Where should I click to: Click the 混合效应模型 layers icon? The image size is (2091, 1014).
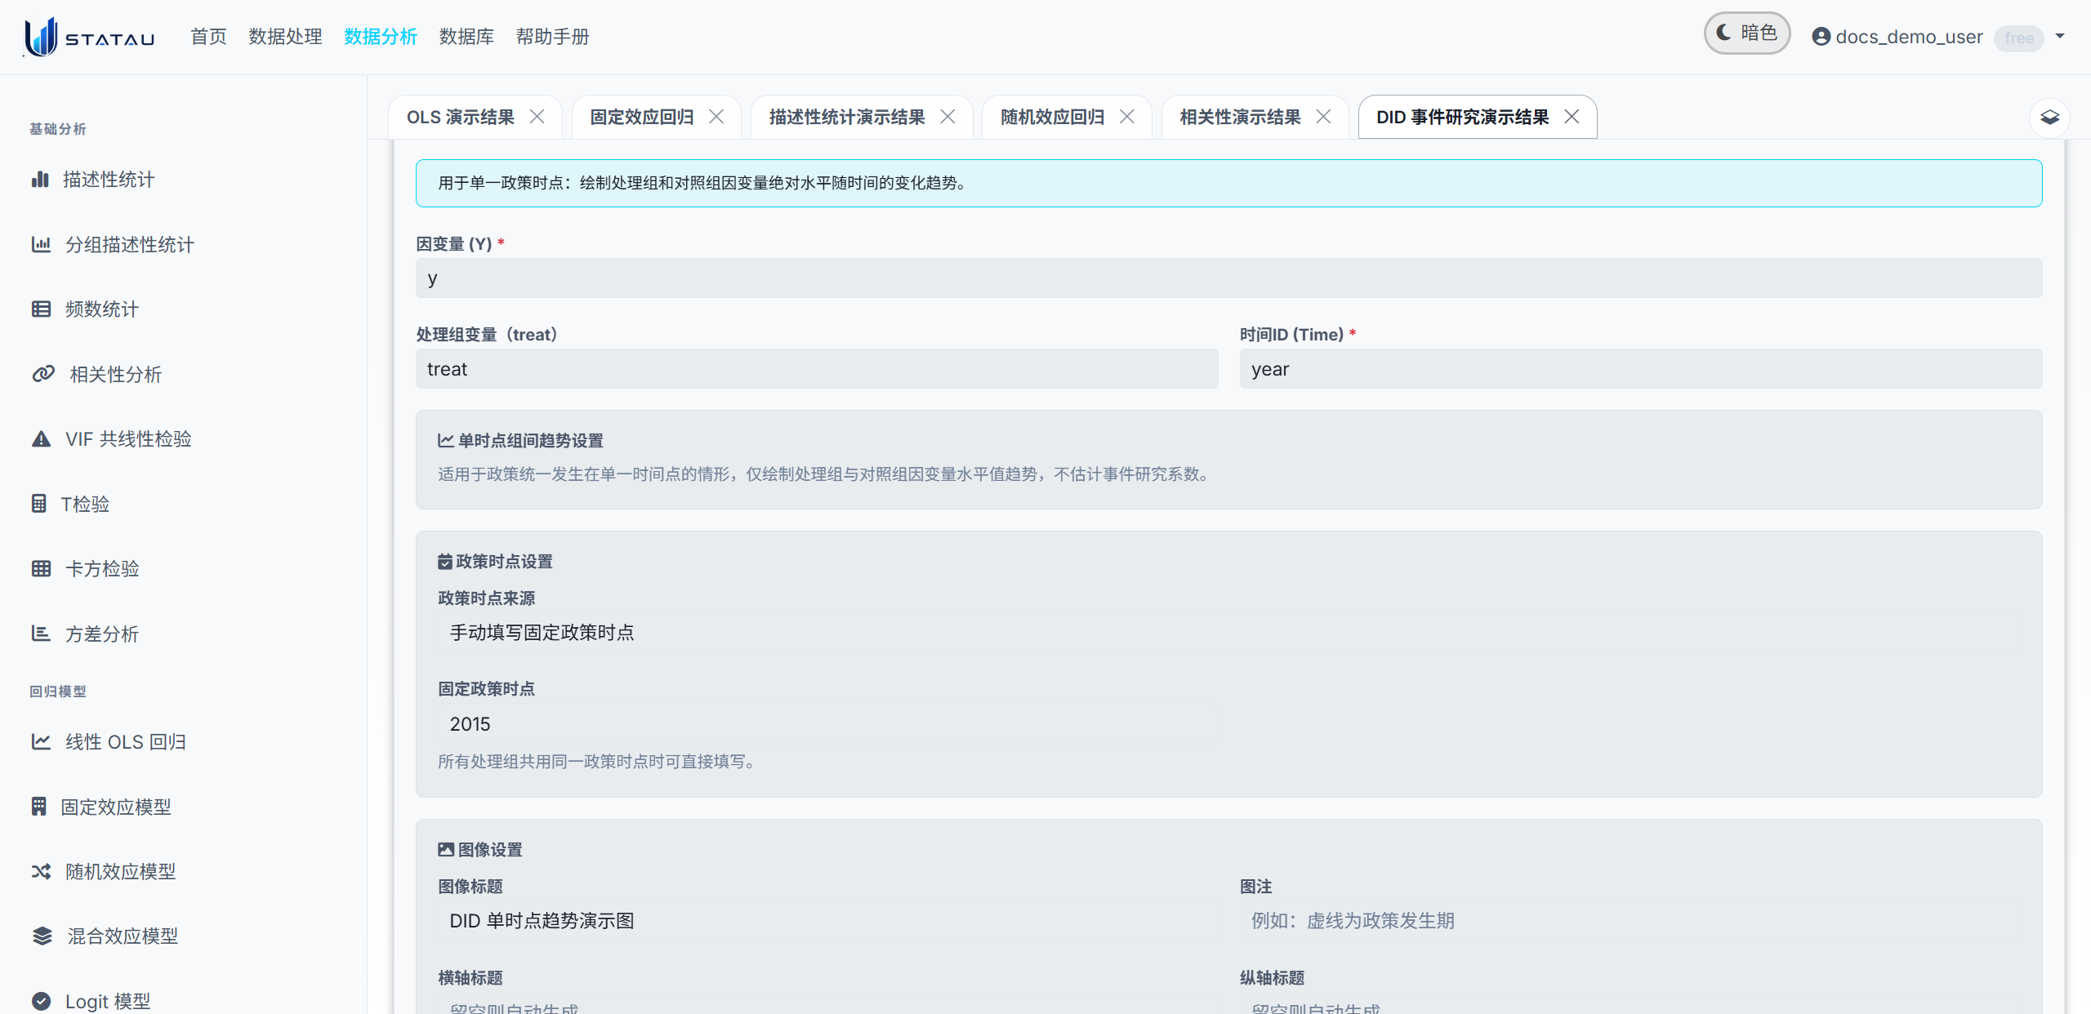(42, 936)
